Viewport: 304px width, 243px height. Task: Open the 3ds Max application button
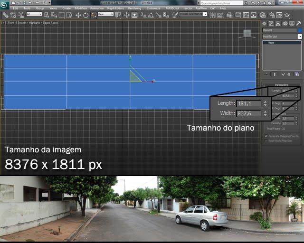coord(4,5)
